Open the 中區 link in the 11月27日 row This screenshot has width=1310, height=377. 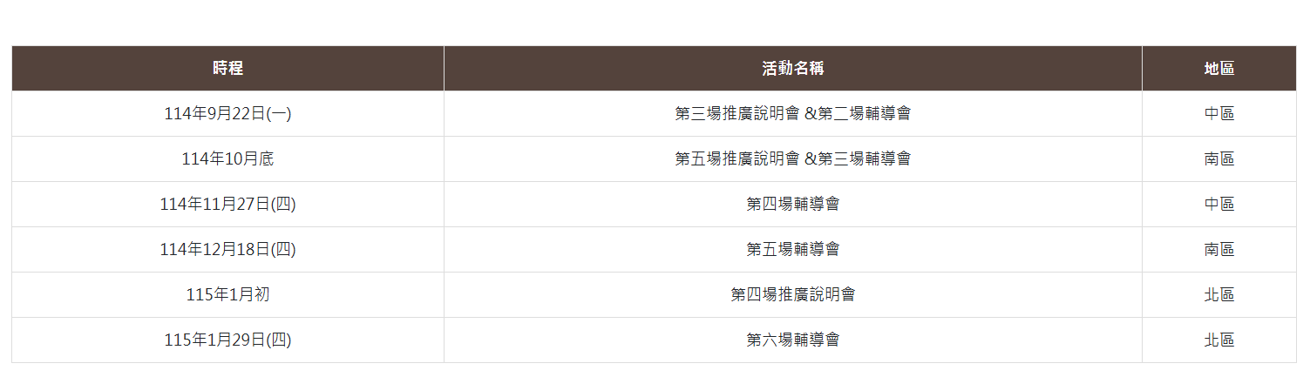tap(1218, 204)
